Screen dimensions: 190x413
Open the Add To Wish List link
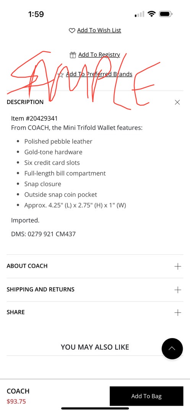(x=99, y=30)
